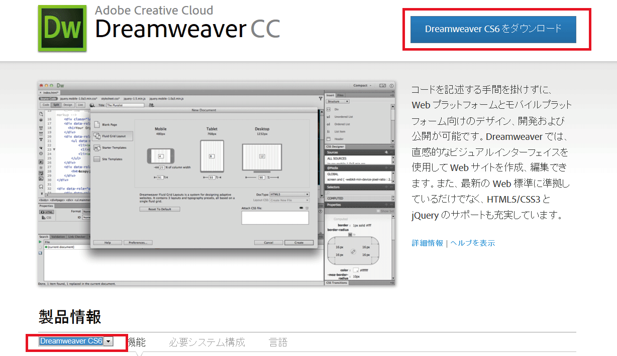Click the Dreamweaver CS6 をダウンロード button
The width and height of the screenshot is (617, 356).
click(493, 29)
